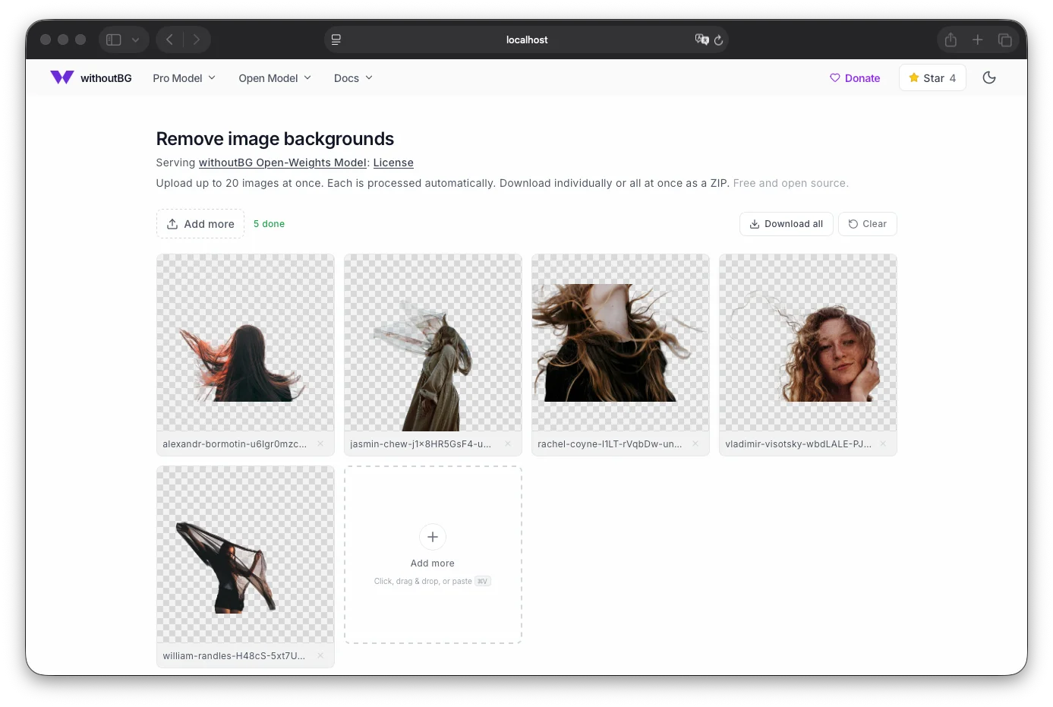The image size is (1053, 707).
Task: Click the translate icon in address bar
Action: pyautogui.click(x=701, y=39)
